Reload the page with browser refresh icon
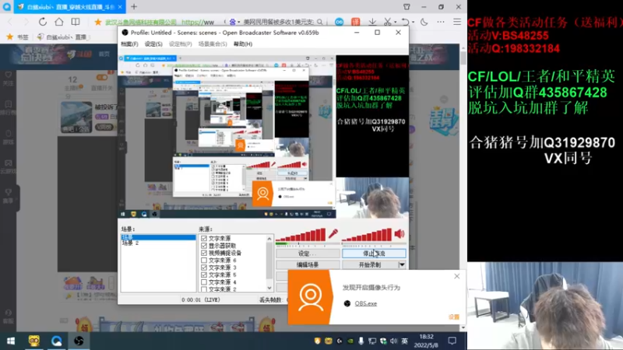The width and height of the screenshot is (623, 350). [43, 22]
